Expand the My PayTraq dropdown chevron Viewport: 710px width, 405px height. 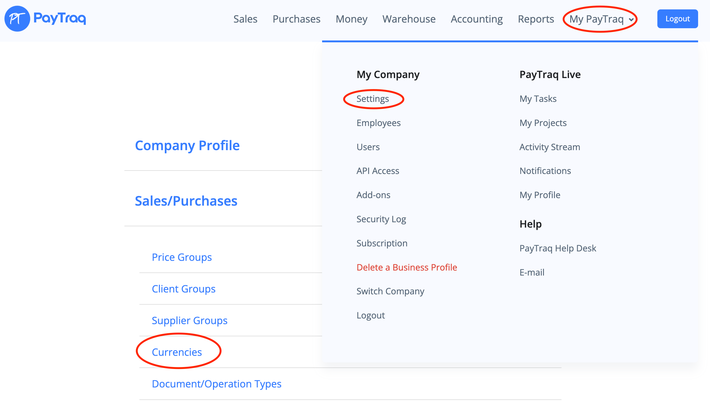631,20
